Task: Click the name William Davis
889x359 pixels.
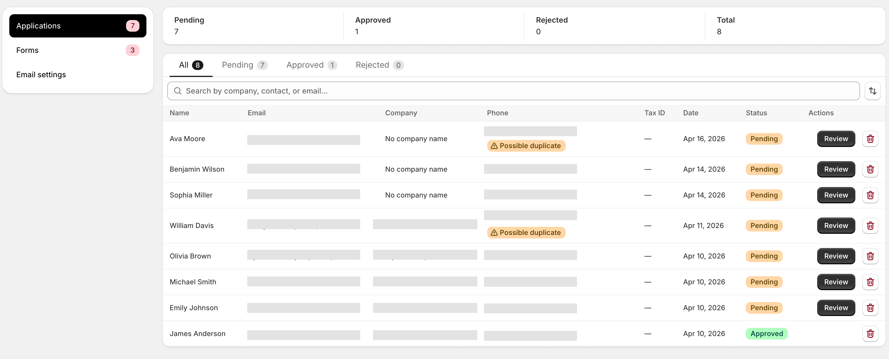Action: point(191,226)
